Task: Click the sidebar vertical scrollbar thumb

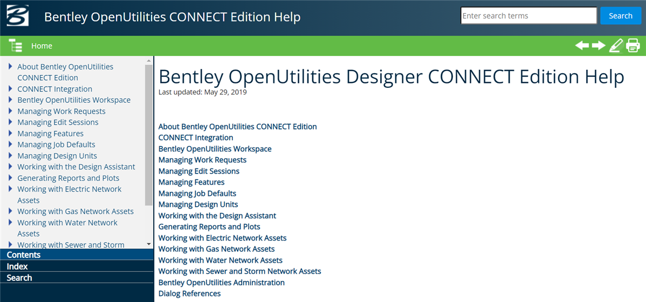Action: [x=149, y=135]
